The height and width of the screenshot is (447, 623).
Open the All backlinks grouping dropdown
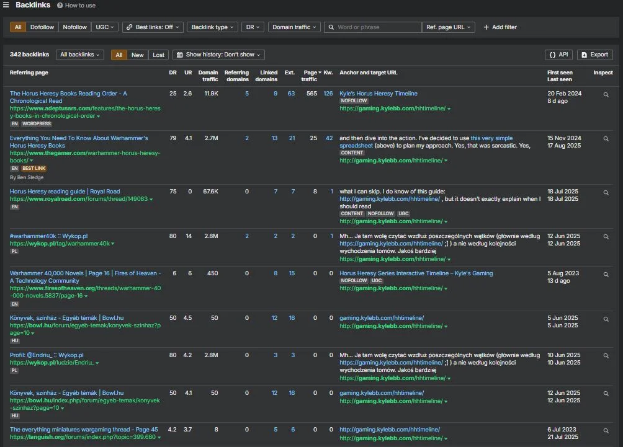pos(80,55)
